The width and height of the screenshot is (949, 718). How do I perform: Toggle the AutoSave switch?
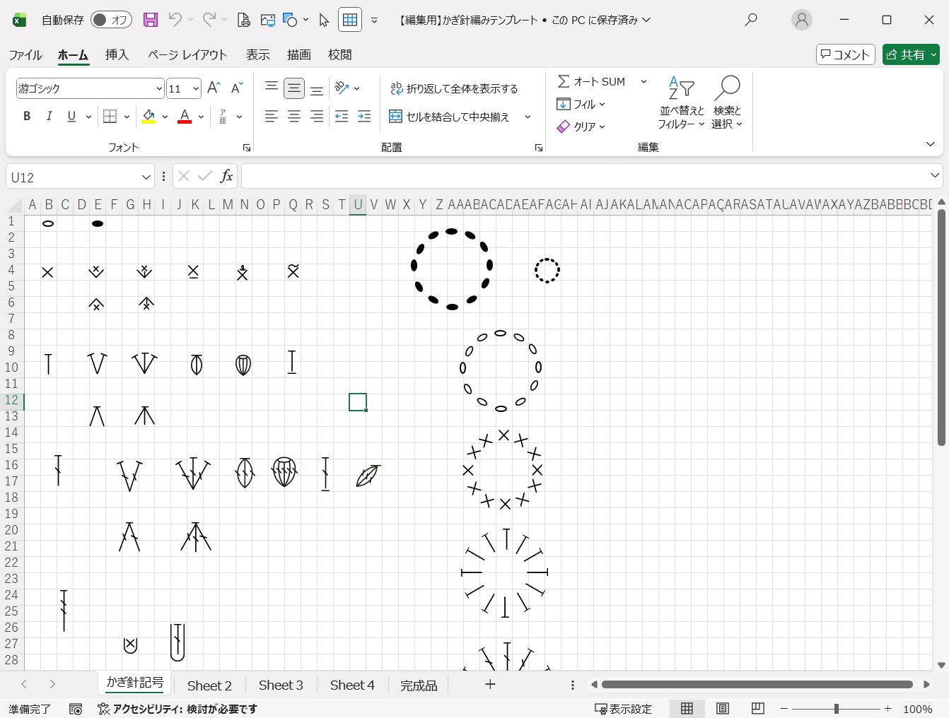(110, 20)
